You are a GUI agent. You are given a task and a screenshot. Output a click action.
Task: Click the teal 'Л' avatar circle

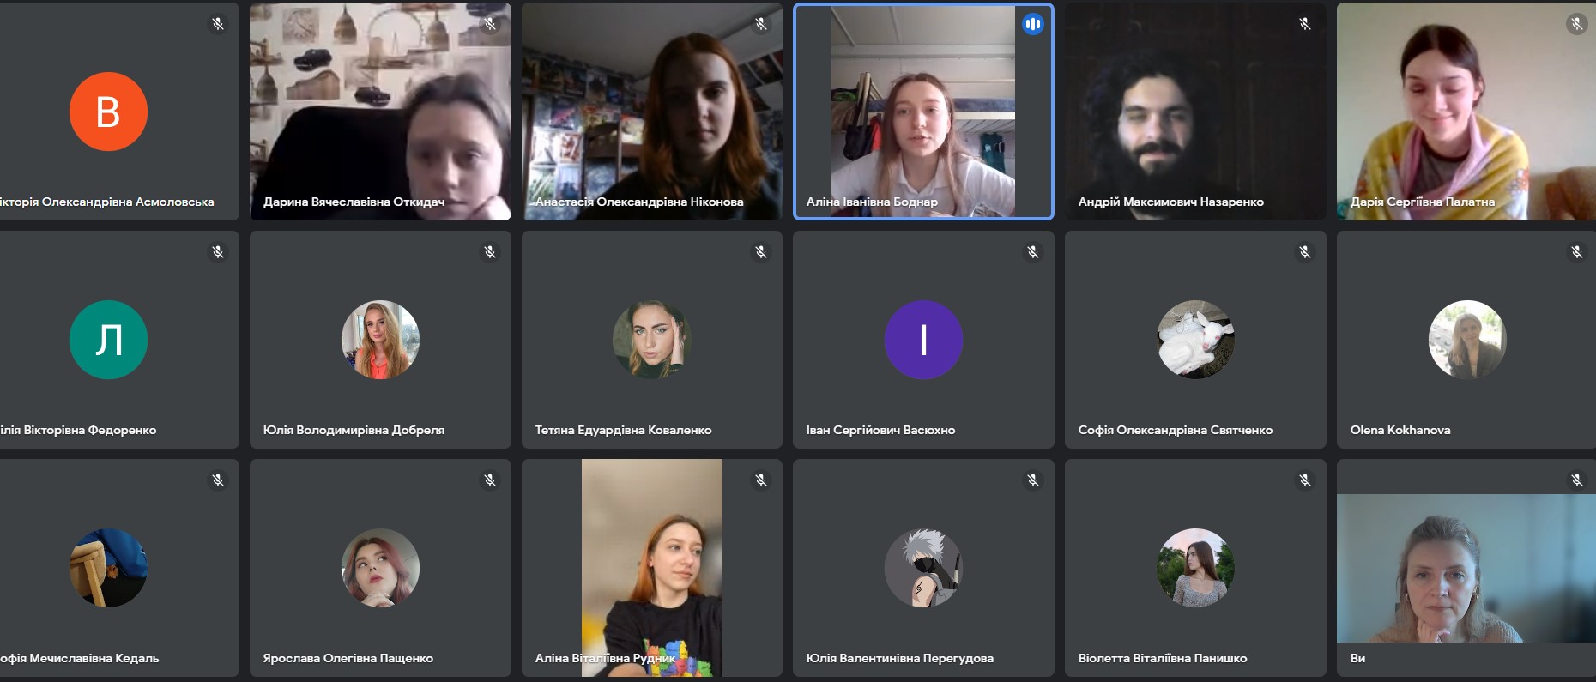click(x=108, y=340)
